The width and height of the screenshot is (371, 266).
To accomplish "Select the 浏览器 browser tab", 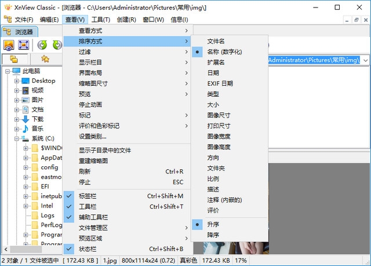I will click(20, 32).
